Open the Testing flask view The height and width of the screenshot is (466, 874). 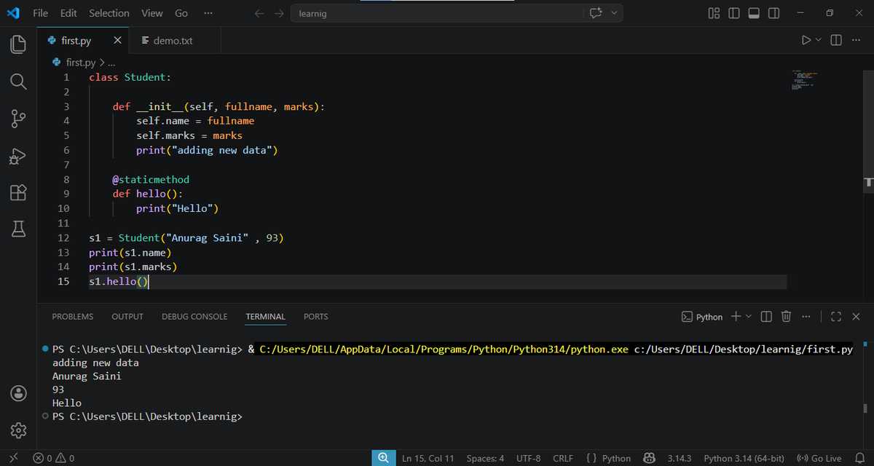[18, 230]
